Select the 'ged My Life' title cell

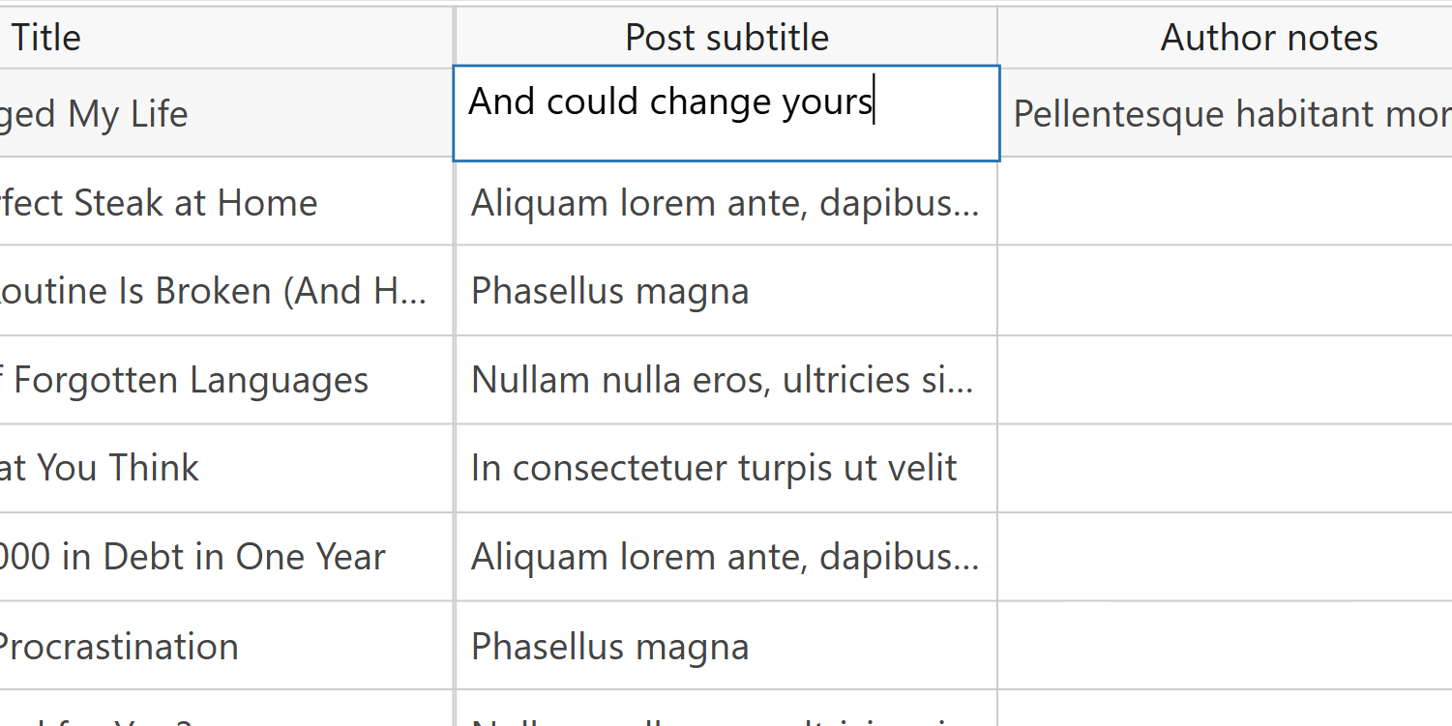[x=226, y=113]
